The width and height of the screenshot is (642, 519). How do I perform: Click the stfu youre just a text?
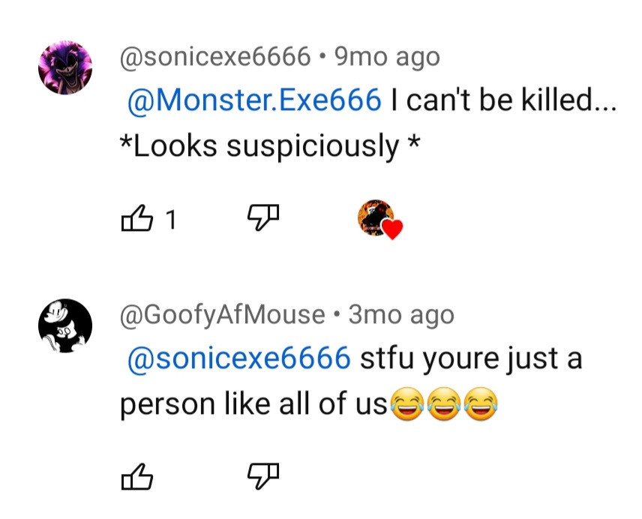point(471,359)
